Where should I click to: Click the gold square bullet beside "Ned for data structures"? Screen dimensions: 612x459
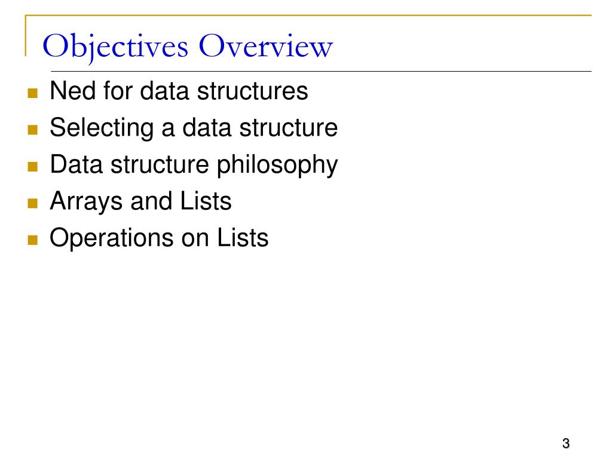coord(33,93)
